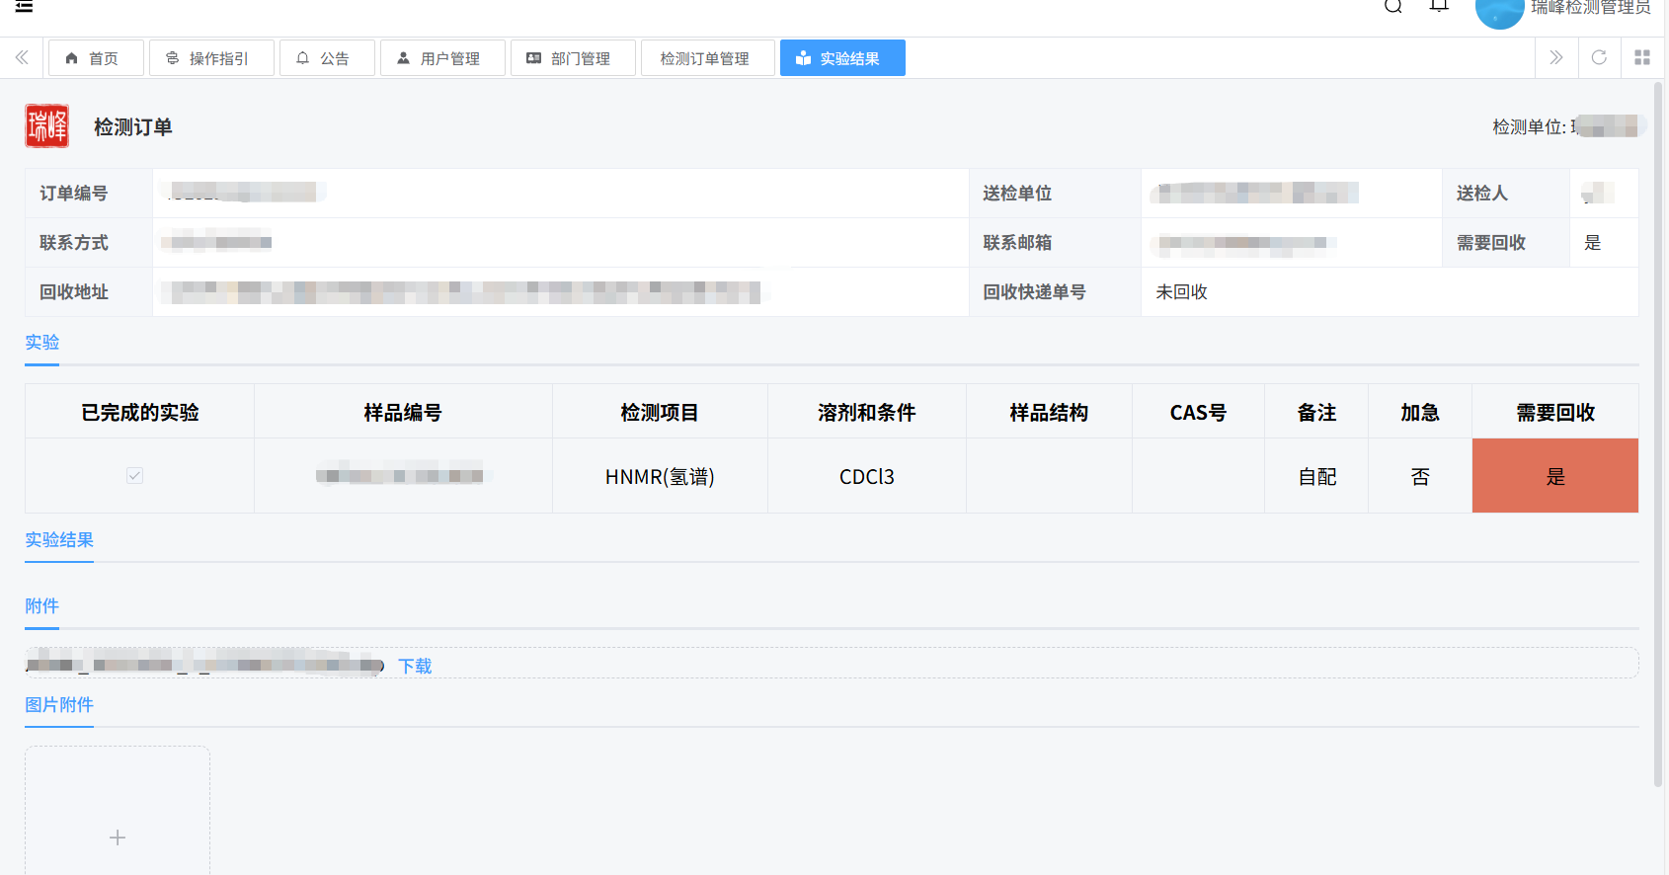
Task: Click the user avatar picture
Action: tap(1498, 12)
